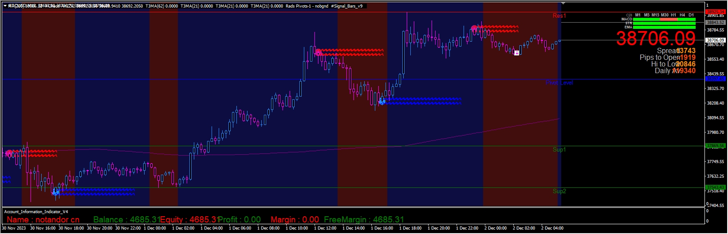
Task: Click the Hi to Low value 20846
Action: pyautogui.click(x=686, y=64)
